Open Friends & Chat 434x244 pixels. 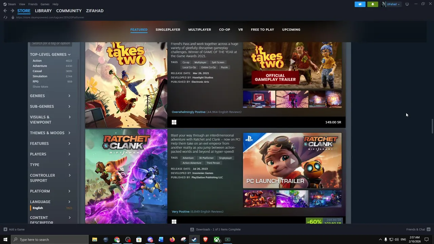[x=418, y=229]
